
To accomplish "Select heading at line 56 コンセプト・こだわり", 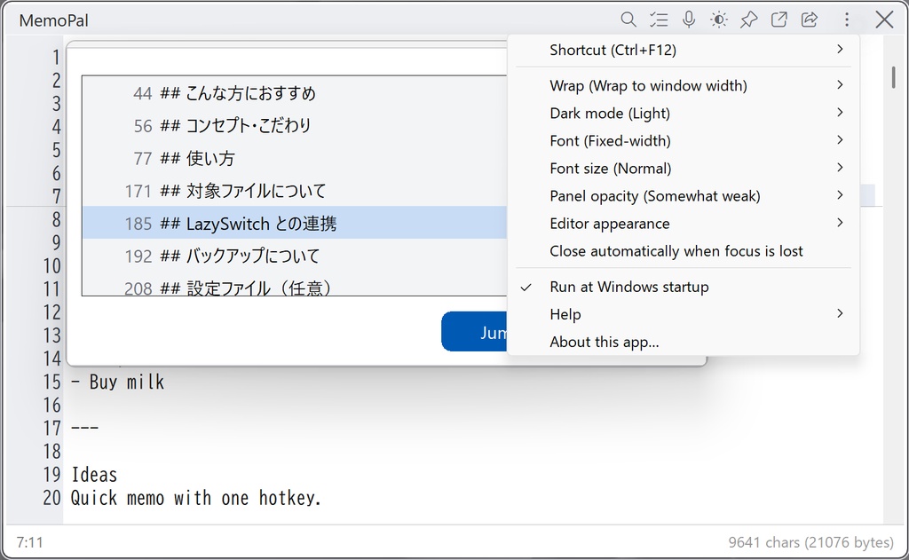I will [295, 126].
